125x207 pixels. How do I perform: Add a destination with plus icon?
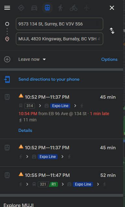(x=7, y=60)
